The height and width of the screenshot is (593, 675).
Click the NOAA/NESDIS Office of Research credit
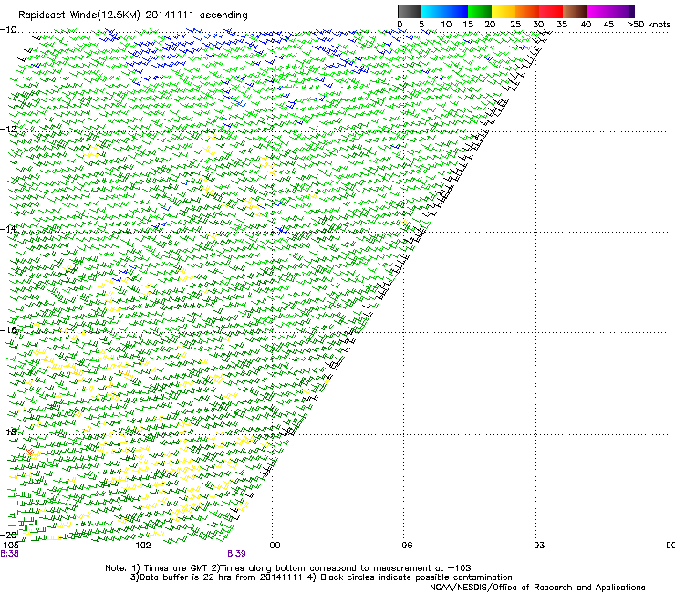537,588
